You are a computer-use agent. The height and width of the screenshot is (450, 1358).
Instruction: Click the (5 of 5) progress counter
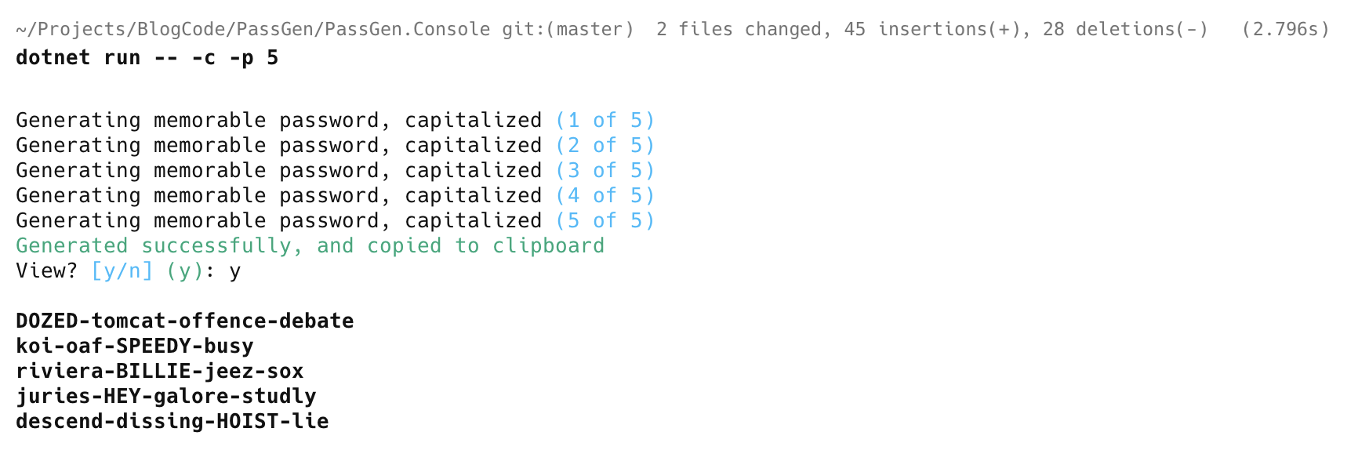point(605,221)
